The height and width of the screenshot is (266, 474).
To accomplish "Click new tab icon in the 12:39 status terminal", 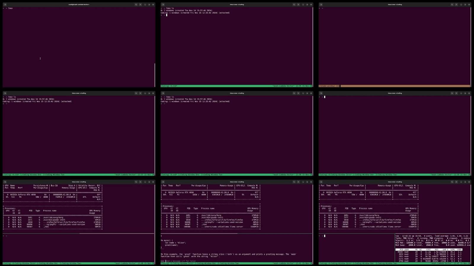I will (321, 93).
